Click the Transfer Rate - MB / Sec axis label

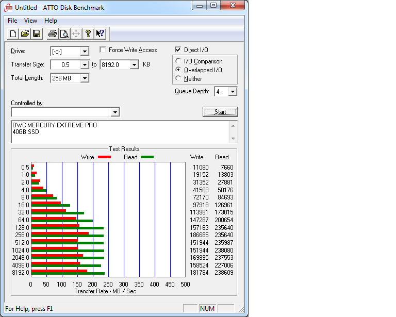[105, 291]
